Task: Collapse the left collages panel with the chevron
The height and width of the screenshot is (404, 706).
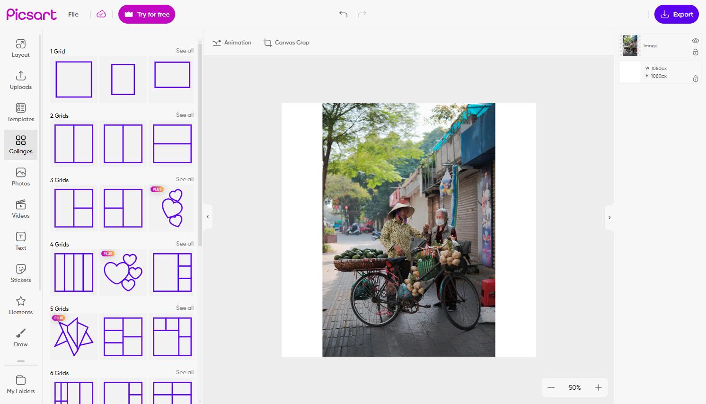Action: (207, 217)
